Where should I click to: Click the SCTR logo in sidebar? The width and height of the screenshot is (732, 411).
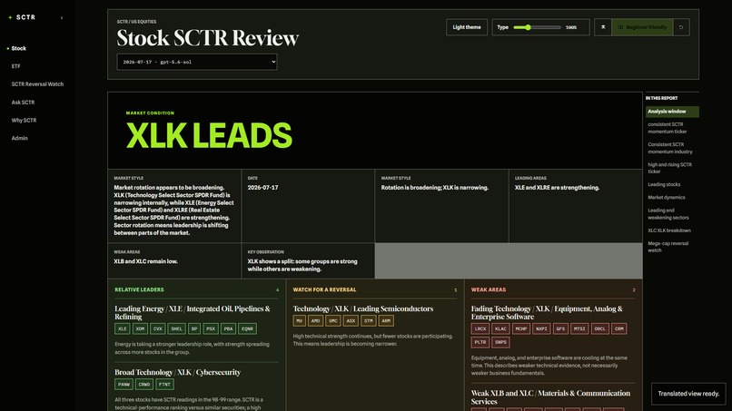pyautogui.click(x=22, y=17)
